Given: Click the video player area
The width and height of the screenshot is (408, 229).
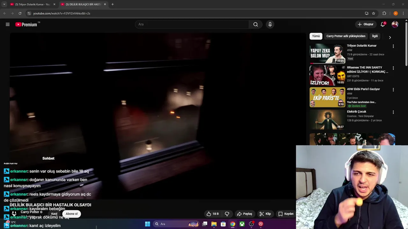Looking at the screenshot, I should 157,116.
